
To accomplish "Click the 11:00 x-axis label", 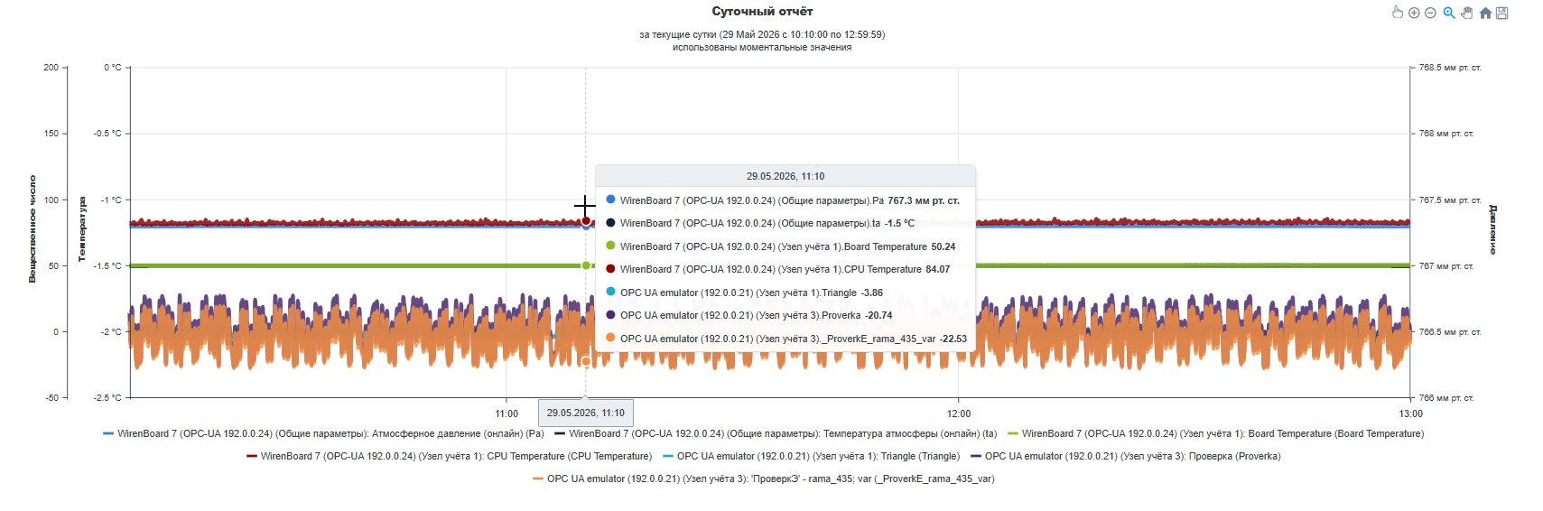I will point(507,413).
